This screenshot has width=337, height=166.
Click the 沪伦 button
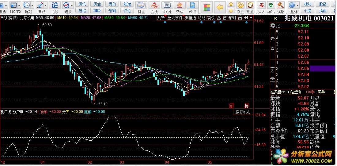[127, 10]
